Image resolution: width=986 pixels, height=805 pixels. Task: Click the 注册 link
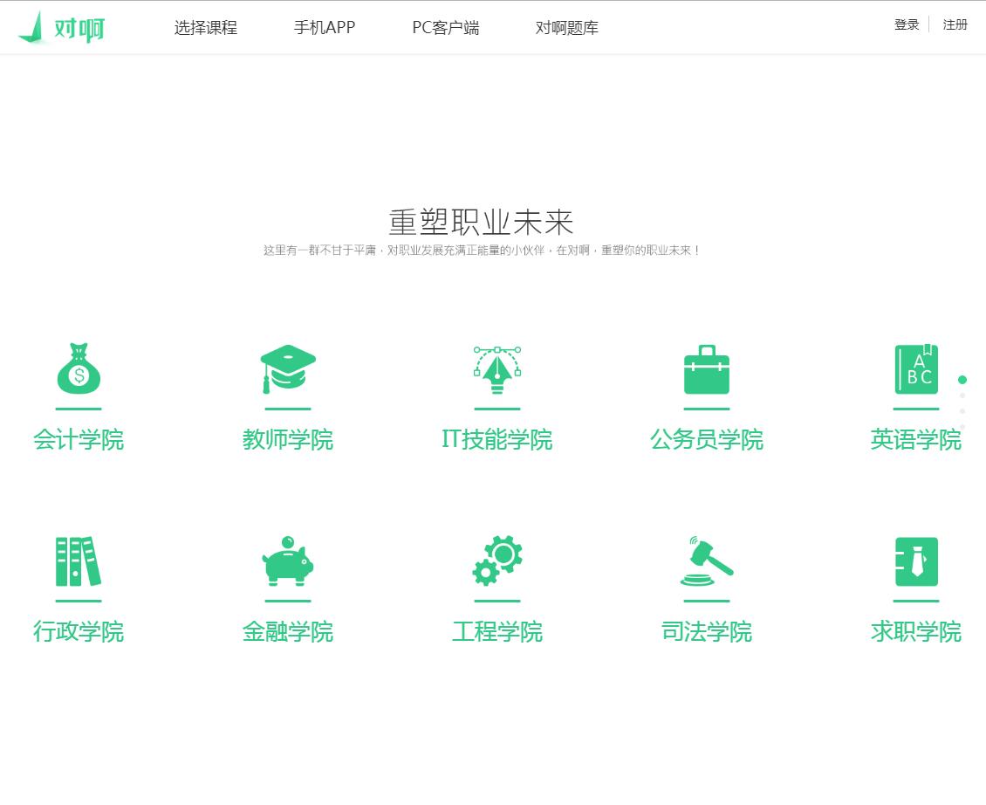pyautogui.click(x=955, y=24)
